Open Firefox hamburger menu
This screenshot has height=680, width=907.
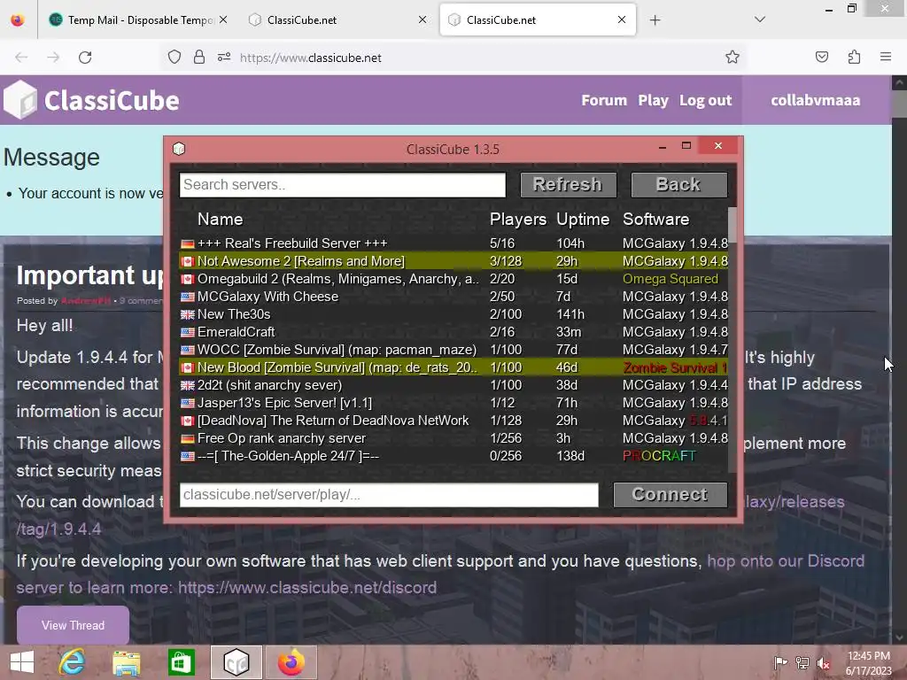click(x=886, y=57)
